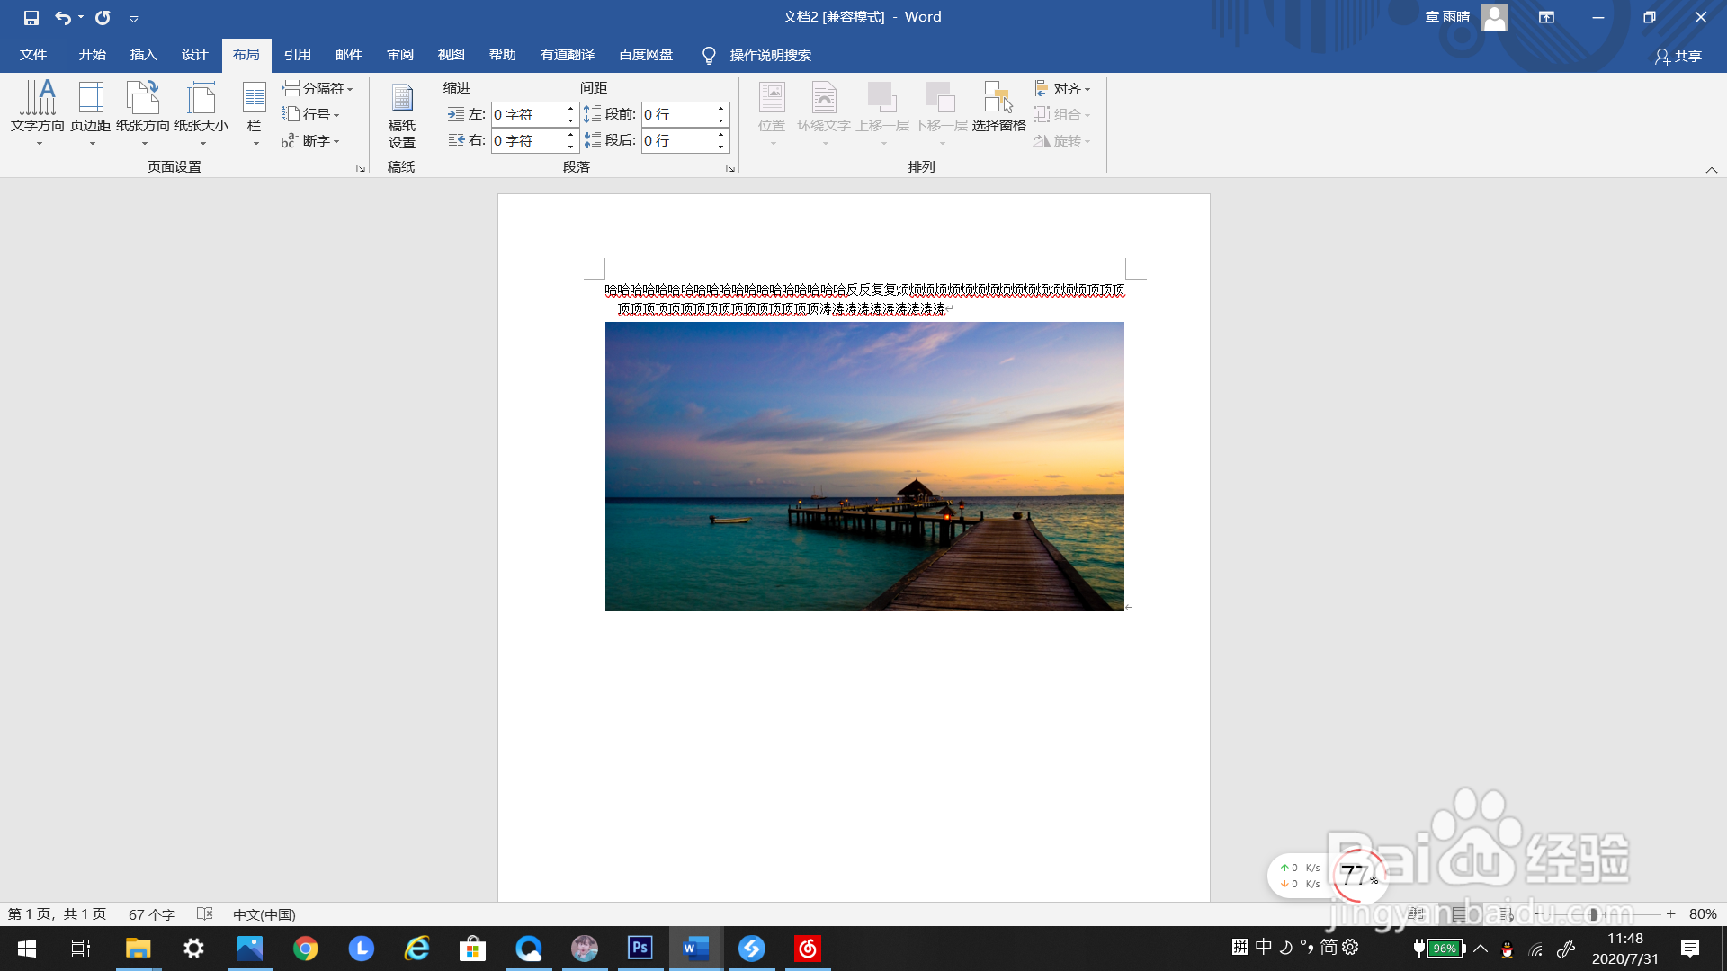This screenshot has height=971, width=1727.
Task: Click the 中文(中国) language indicator
Action: (264, 914)
